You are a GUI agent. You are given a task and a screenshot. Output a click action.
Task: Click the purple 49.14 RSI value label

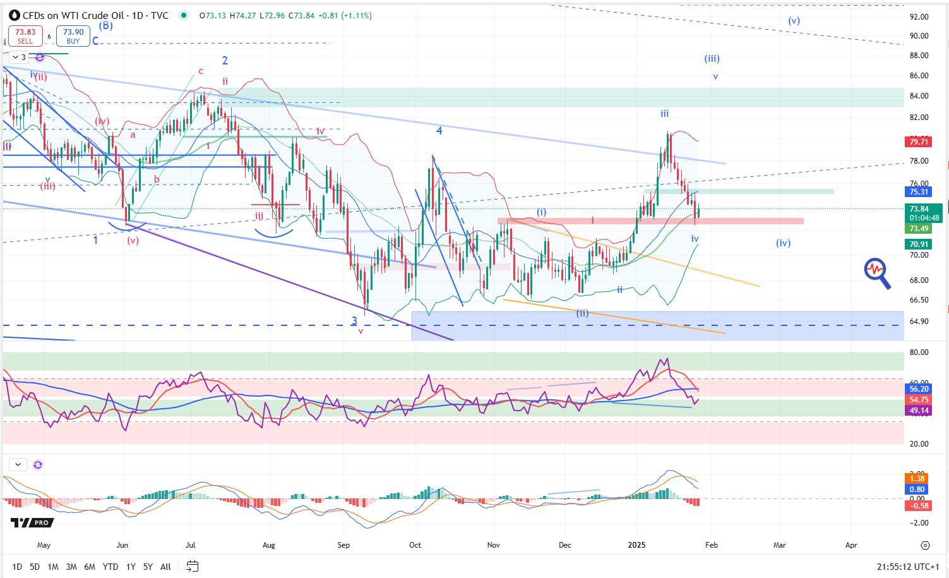pos(918,411)
